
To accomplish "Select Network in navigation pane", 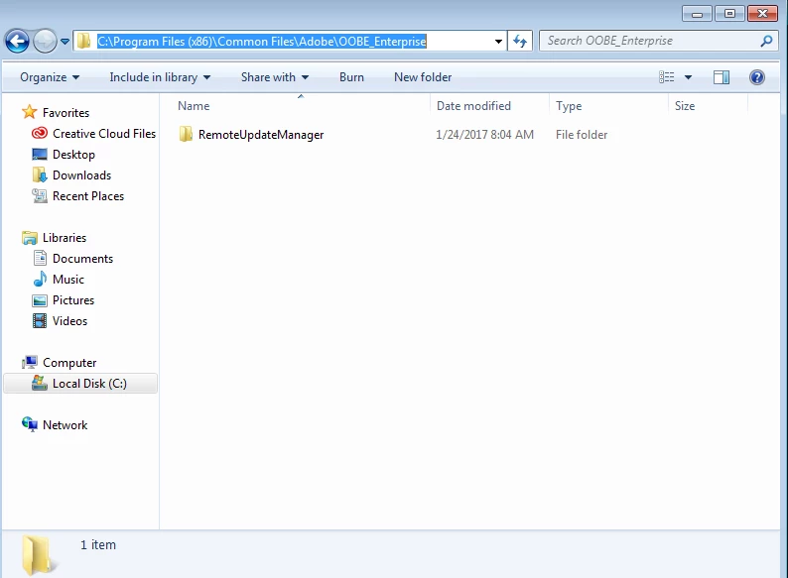I will [x=65, y=425].
